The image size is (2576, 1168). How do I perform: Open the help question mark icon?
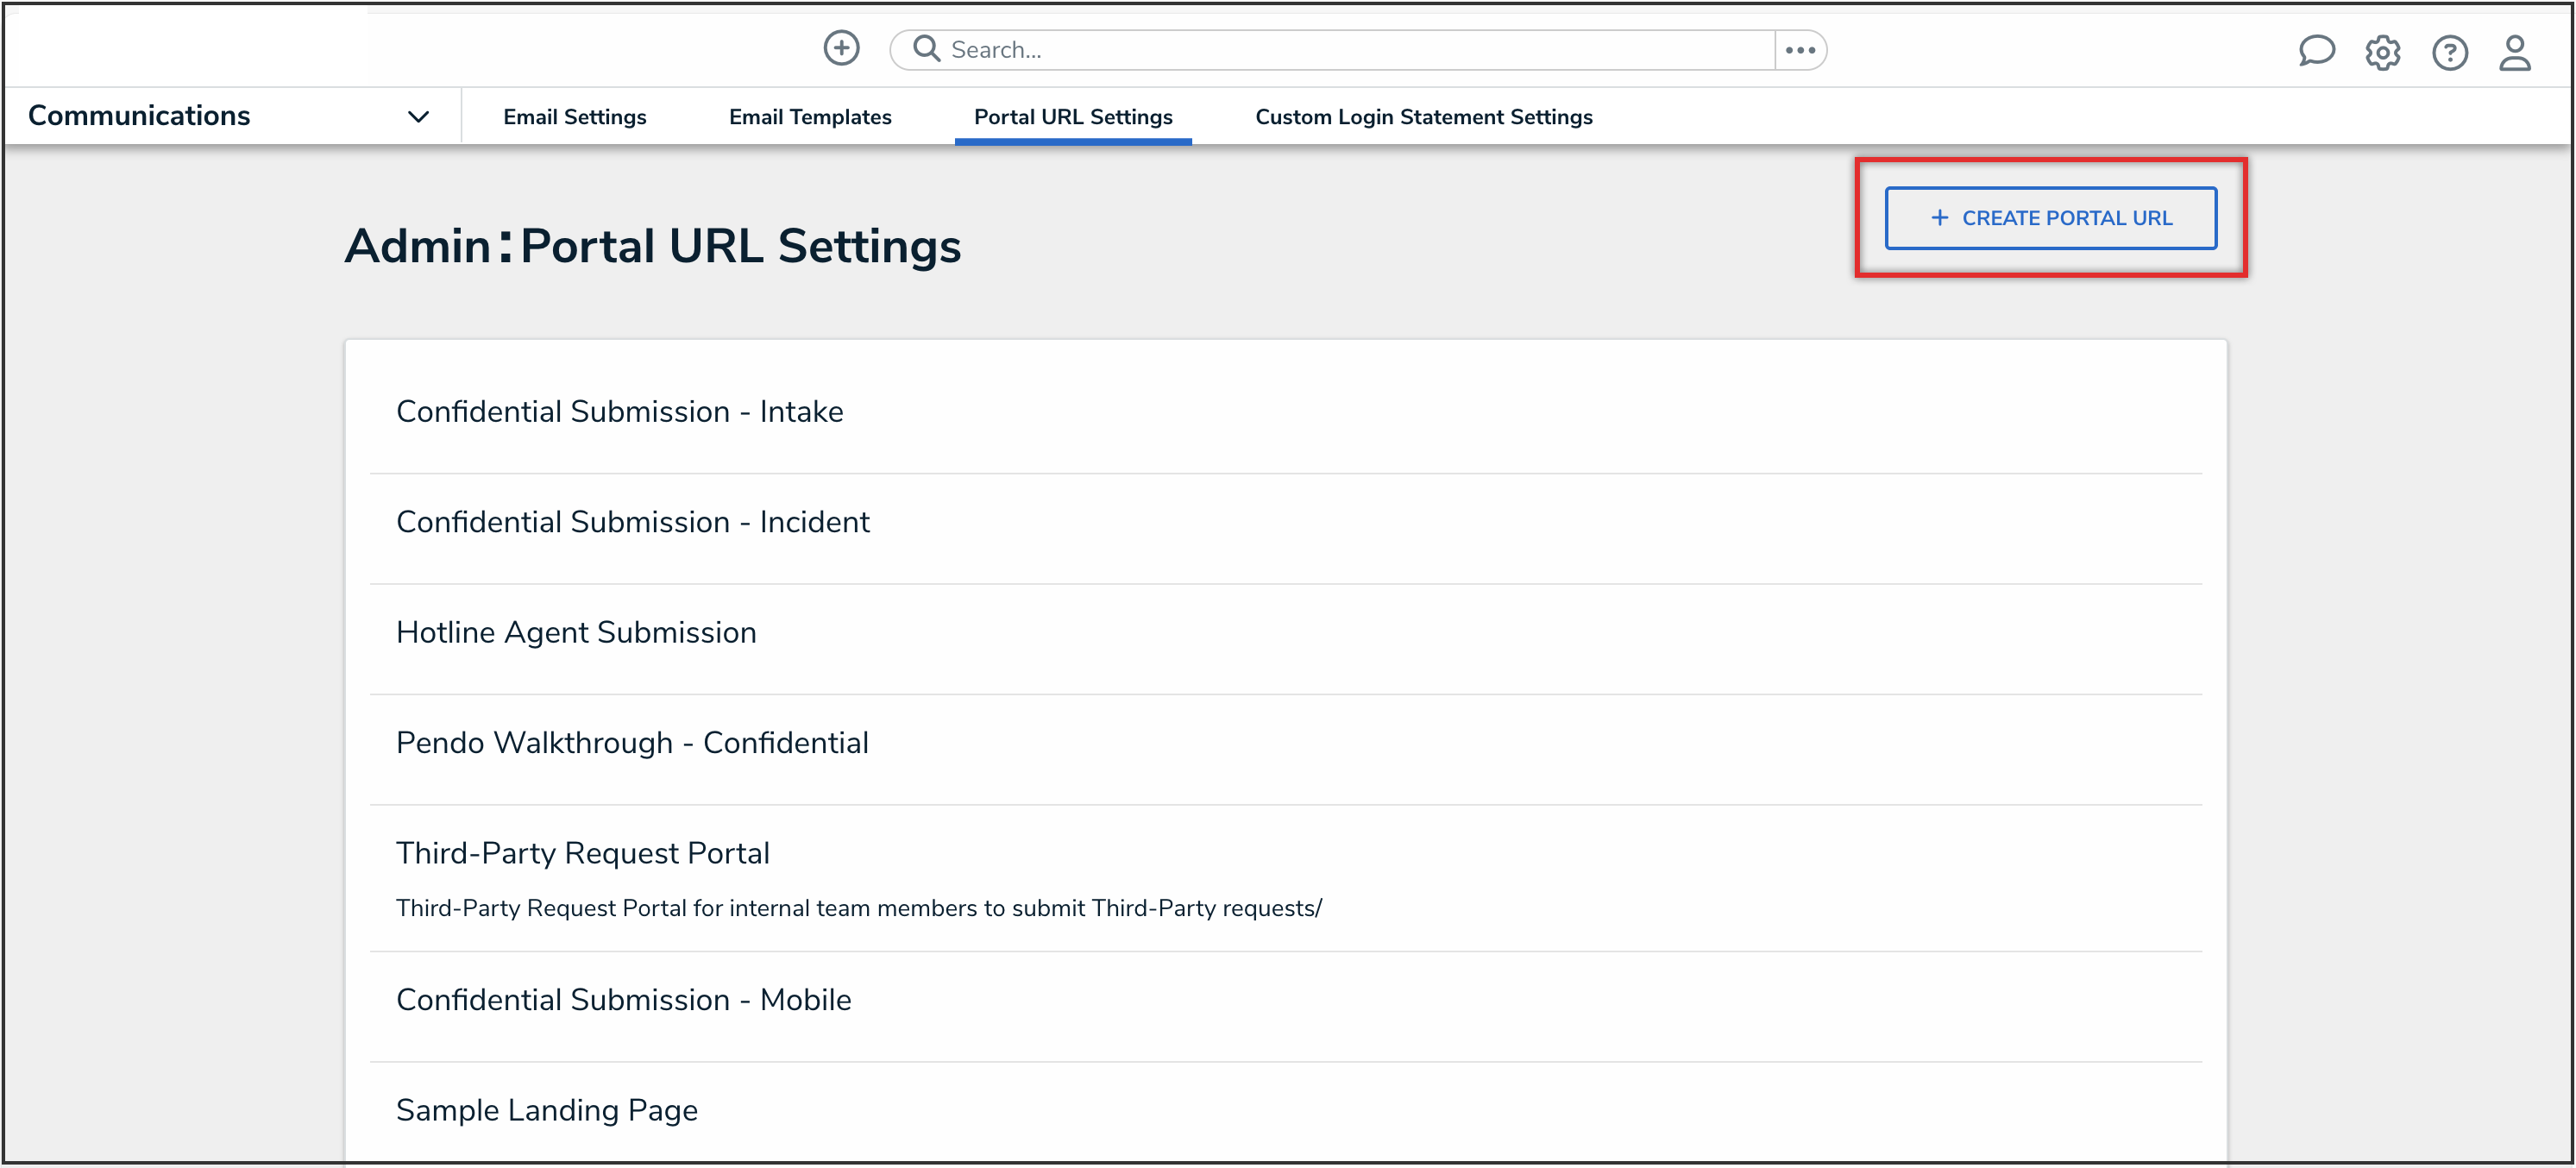click(2450, 52)
